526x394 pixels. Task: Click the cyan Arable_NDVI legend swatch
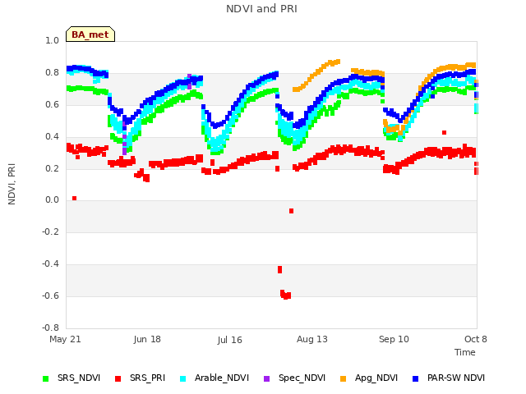pos(182,378)
